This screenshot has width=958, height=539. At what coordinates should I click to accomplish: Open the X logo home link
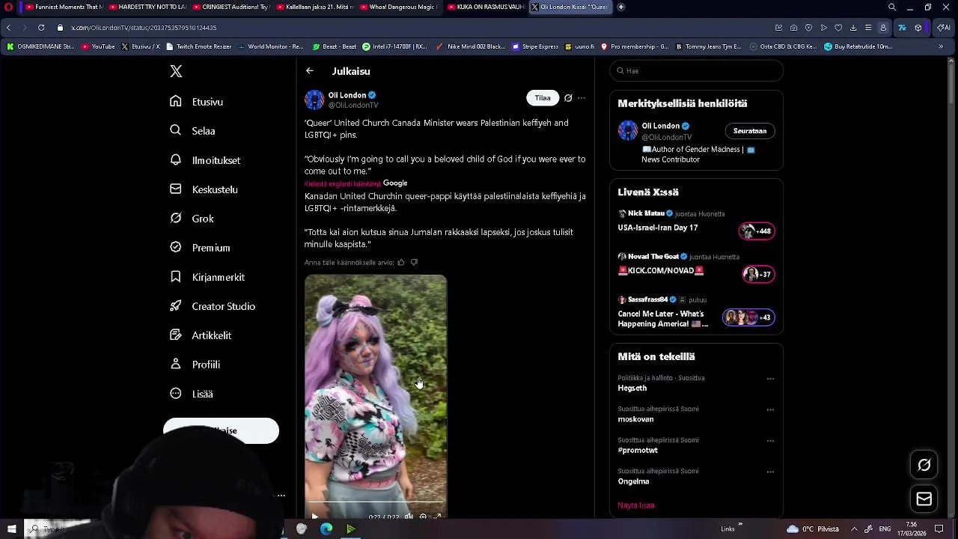(x=176, y=71)
